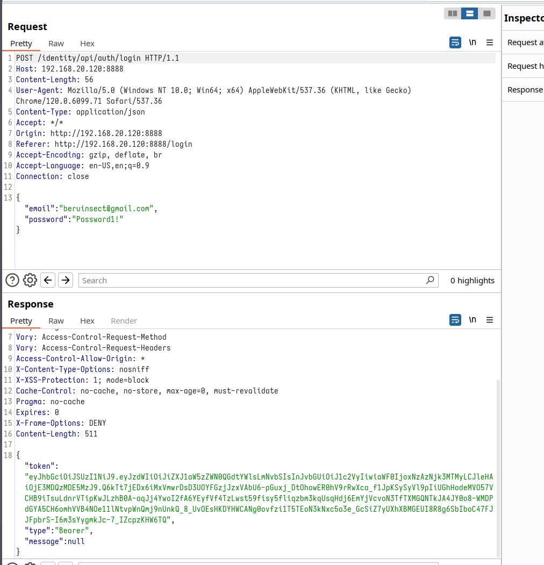Go to previous search match arrow
Image resolution: width=544 pixels, height=565 pixels.
(48, 280)
